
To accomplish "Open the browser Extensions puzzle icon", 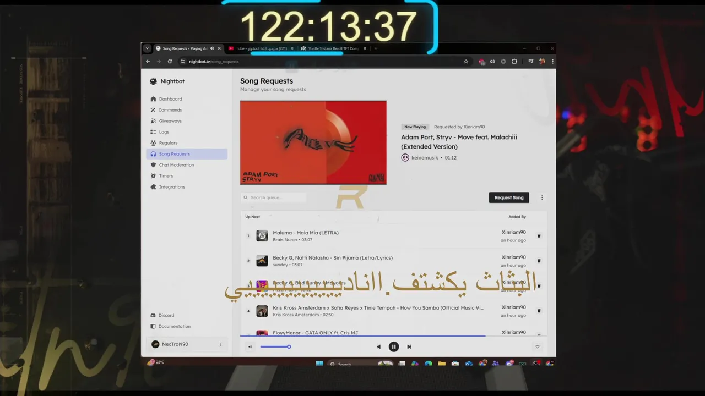I will coord(514,62).
